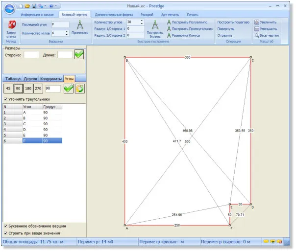
Task: Click stepper arrows of Количество углов field with 30
Action: pos(142,22)
